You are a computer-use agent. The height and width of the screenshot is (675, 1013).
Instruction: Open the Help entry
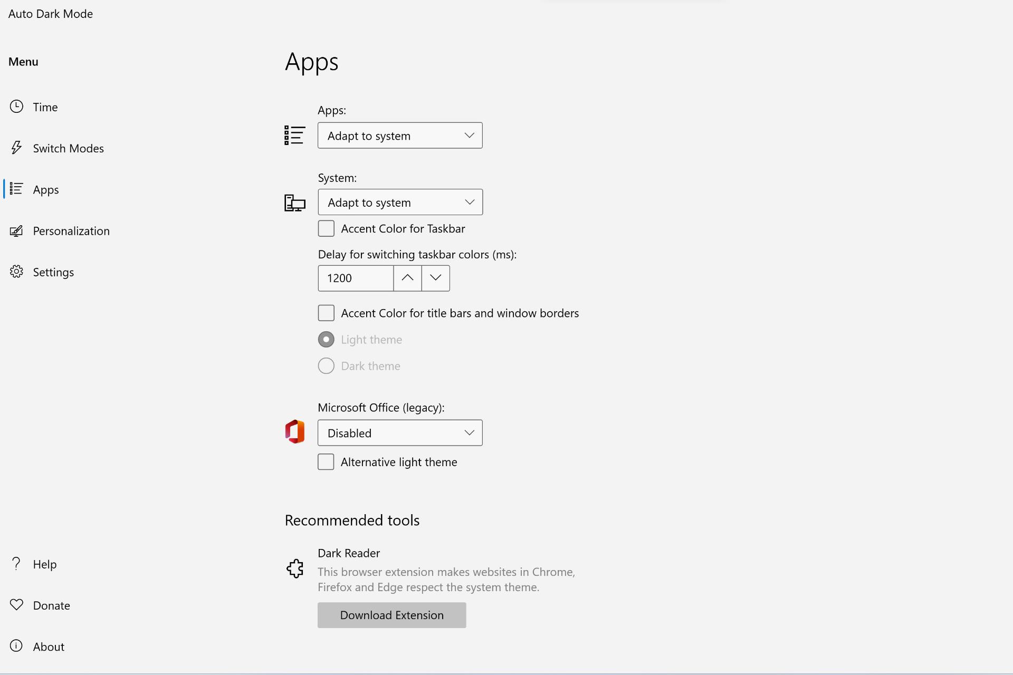tap(45, 564)
